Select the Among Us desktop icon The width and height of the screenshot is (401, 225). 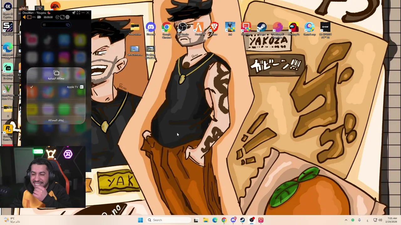click(294, 29)
